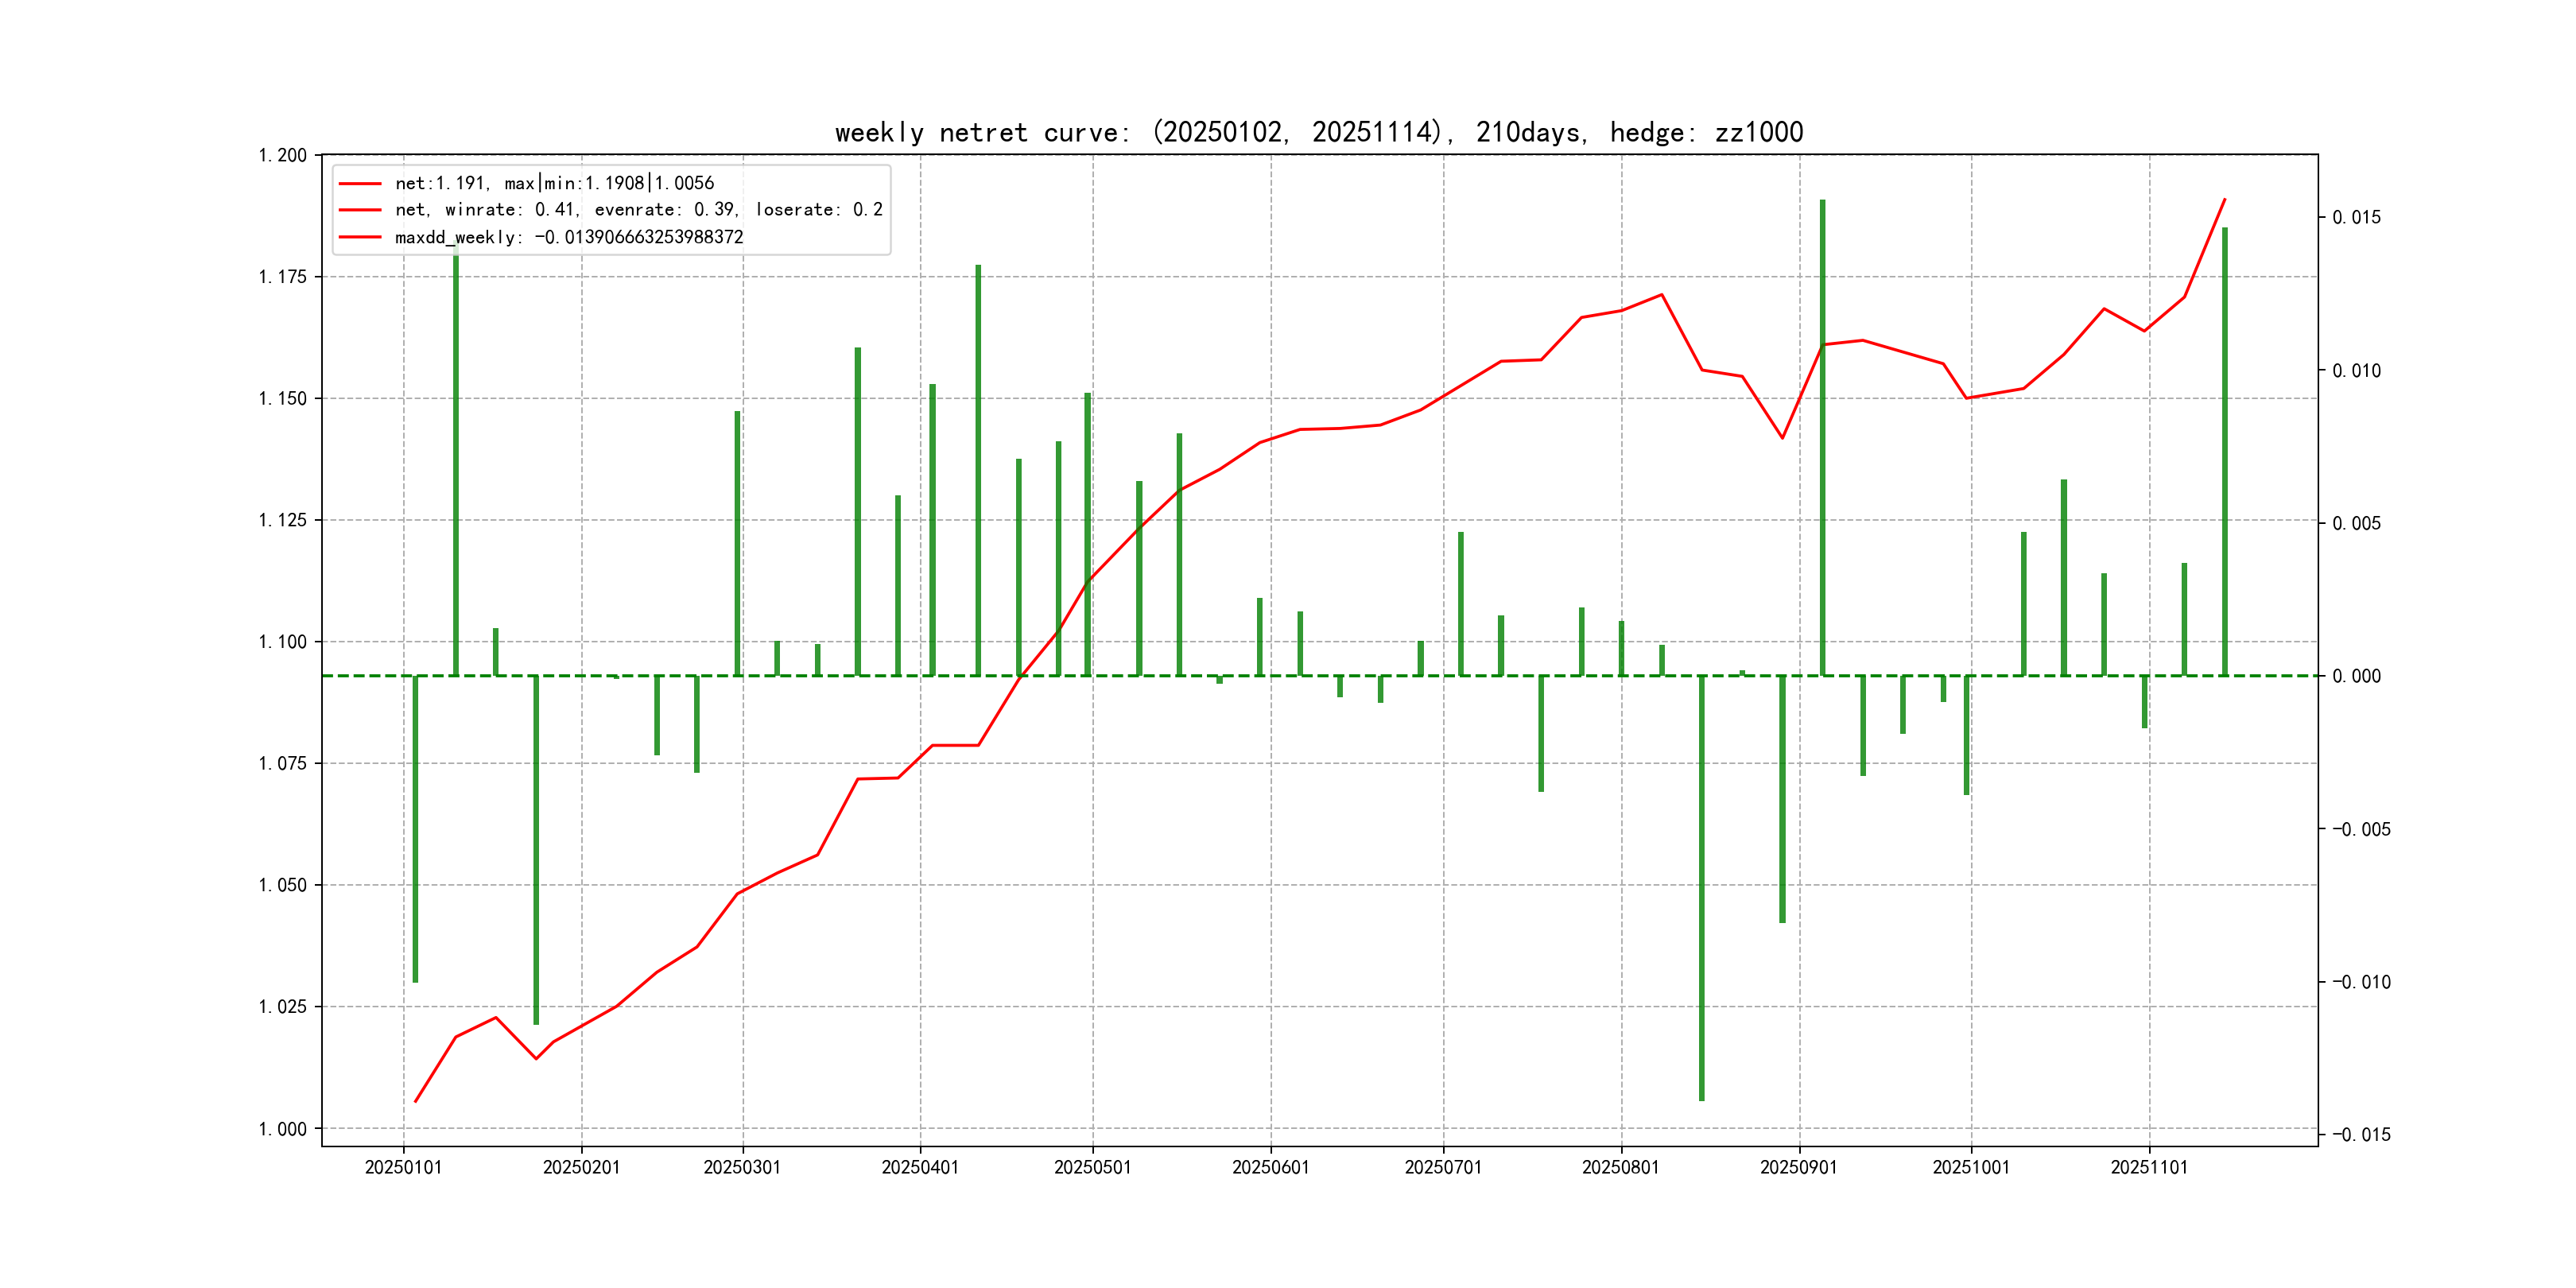Click the 20250601 x-axis tick label
The height and width of the screenshot is (1288, 2576).
pyautogui.click(x=1270, y=1167)
